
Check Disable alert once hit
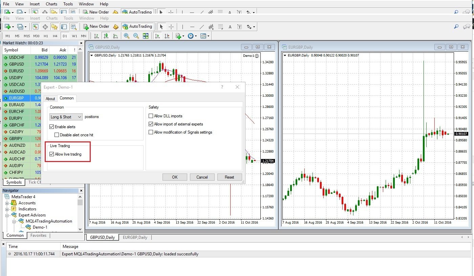[57, 135]
